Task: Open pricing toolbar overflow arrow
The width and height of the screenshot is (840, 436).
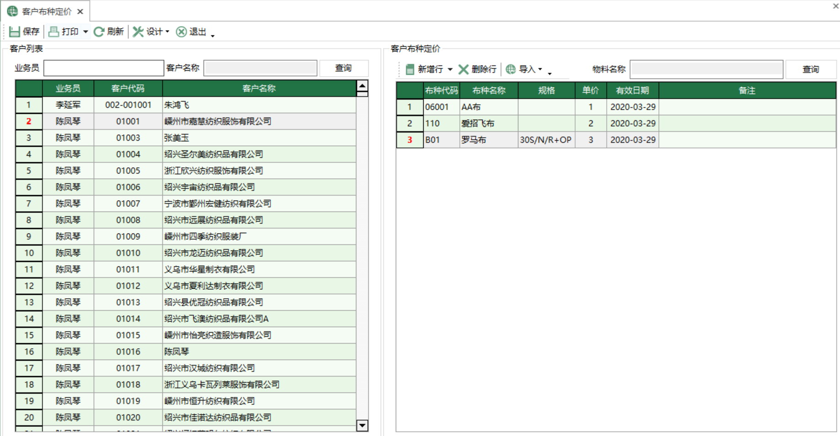Action: [549, 73]
